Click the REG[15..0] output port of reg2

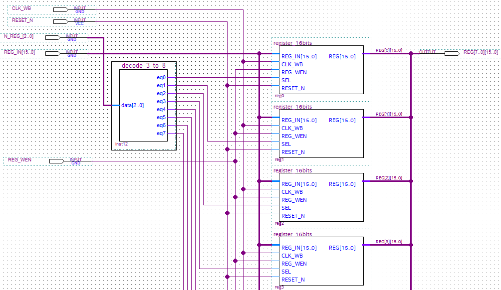pyautogui.click(x=342, y=184)
